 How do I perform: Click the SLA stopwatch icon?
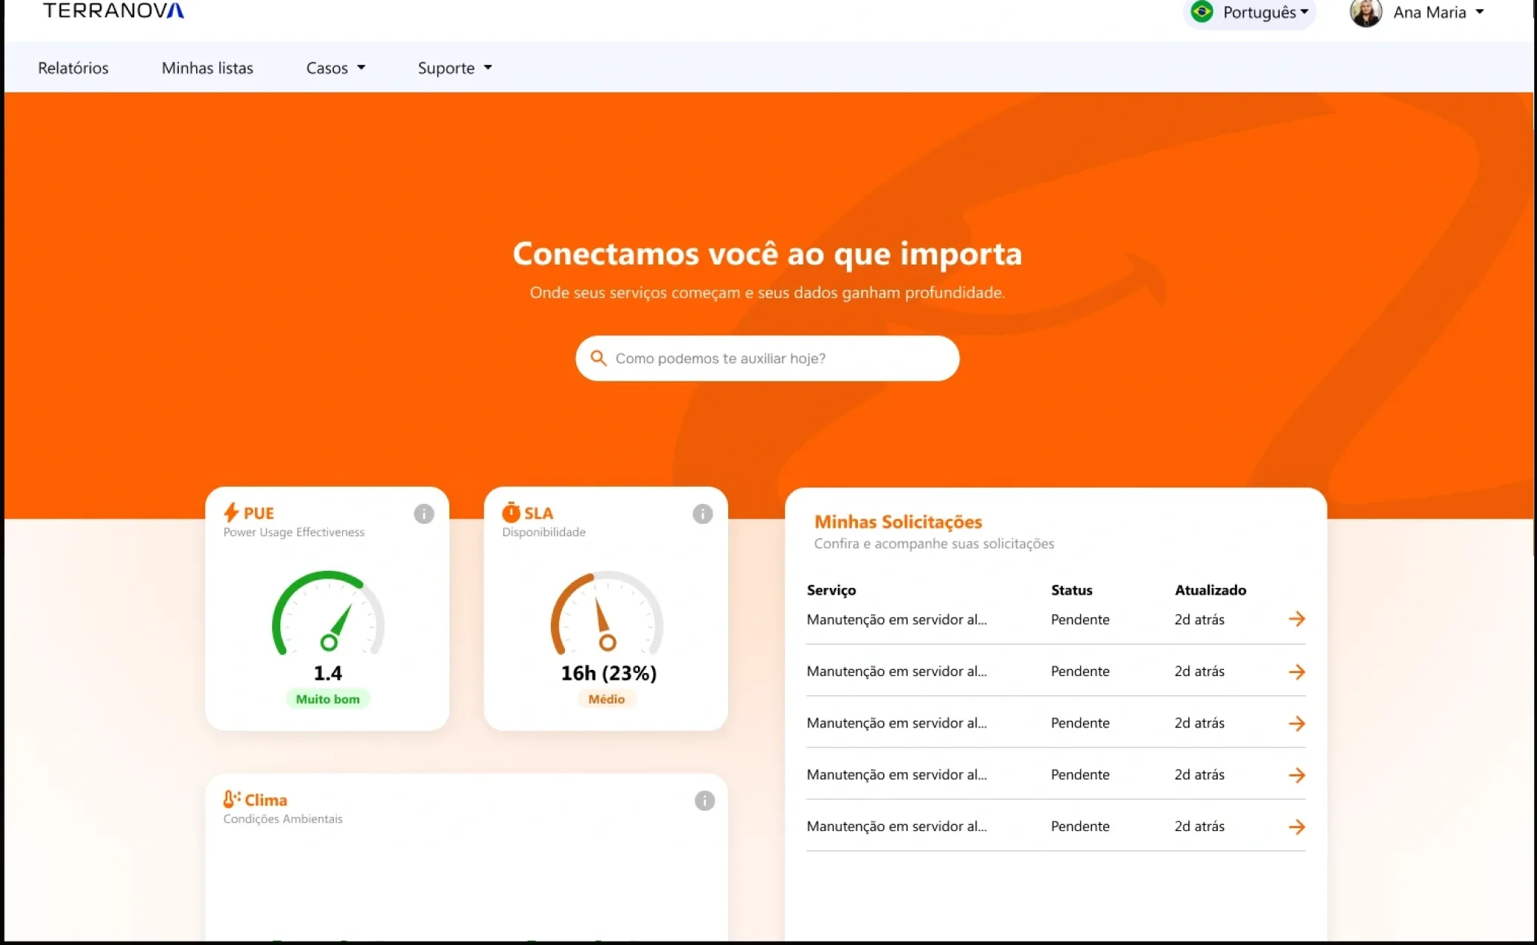point(511,513)
